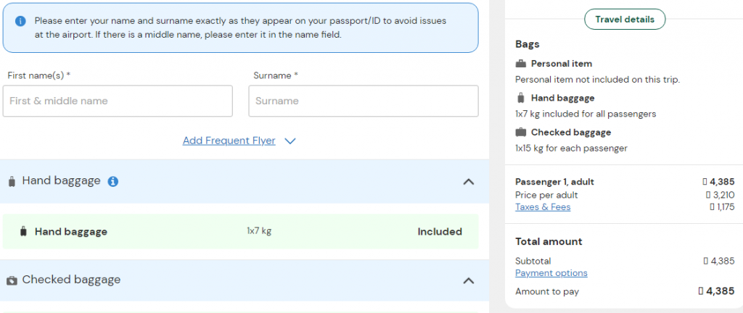View Payment options link

click(551, 273)
